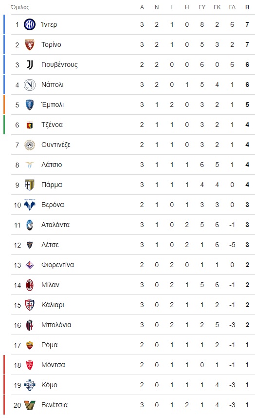Open the Λάτσιο team name
Screen dimensions: 255x418
pyautogui.click(x=52, y=165)
